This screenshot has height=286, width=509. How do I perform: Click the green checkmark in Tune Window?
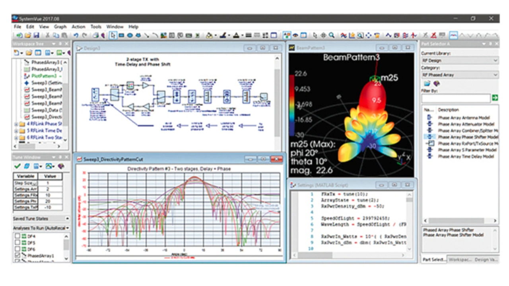[x=17, y=166]
